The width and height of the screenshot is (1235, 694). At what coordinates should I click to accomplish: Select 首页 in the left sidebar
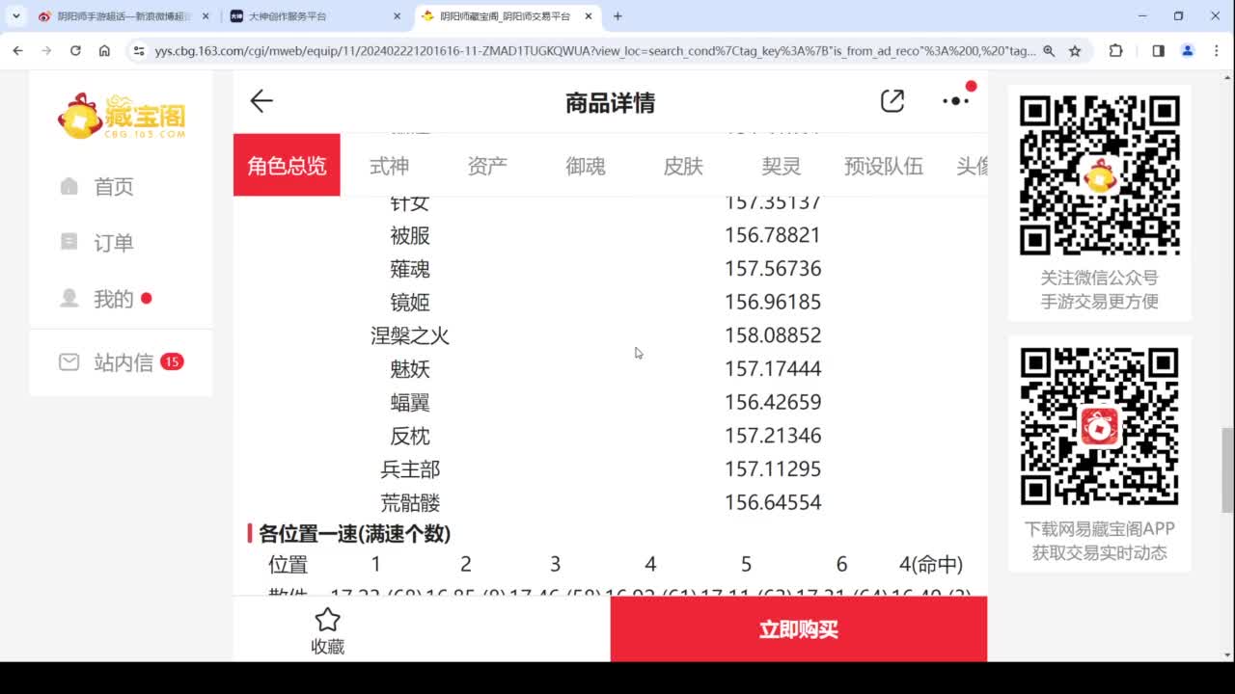pyautogui.click(x=113, y=186)
